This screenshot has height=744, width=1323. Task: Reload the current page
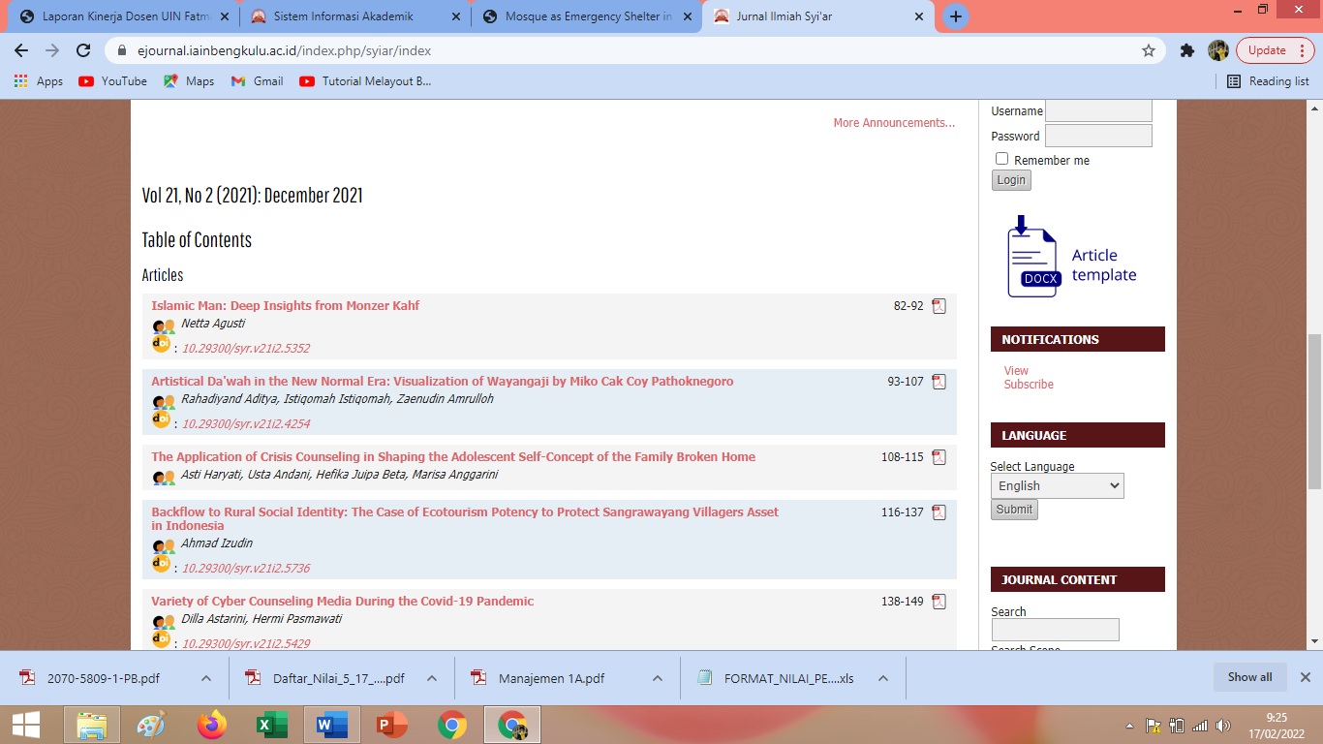coord(83,50)
